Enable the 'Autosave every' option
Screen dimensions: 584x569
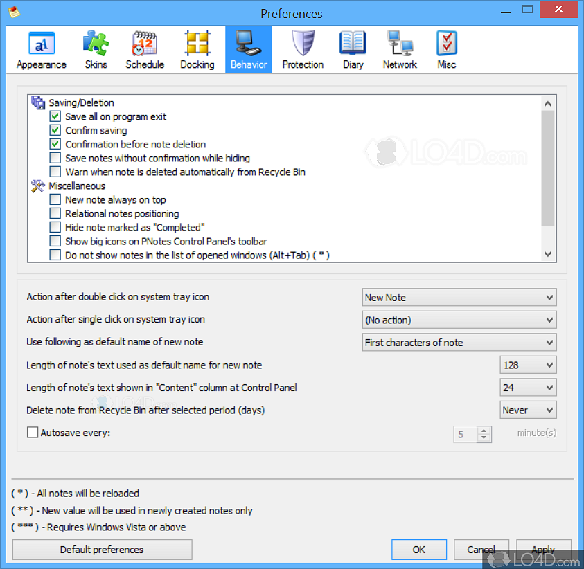(31, 431)
